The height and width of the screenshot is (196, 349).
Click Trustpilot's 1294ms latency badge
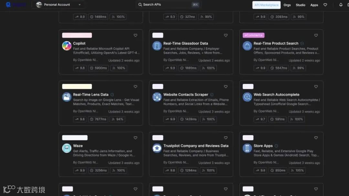click(188, 171)
